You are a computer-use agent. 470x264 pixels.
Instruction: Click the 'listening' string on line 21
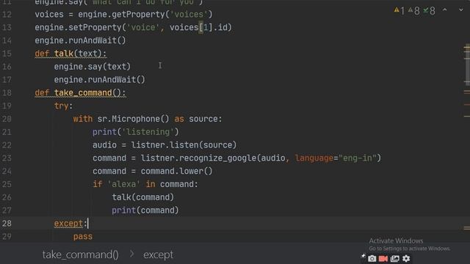point(148,132)
